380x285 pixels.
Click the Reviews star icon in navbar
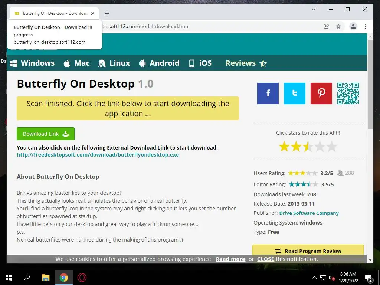(263, 63)
